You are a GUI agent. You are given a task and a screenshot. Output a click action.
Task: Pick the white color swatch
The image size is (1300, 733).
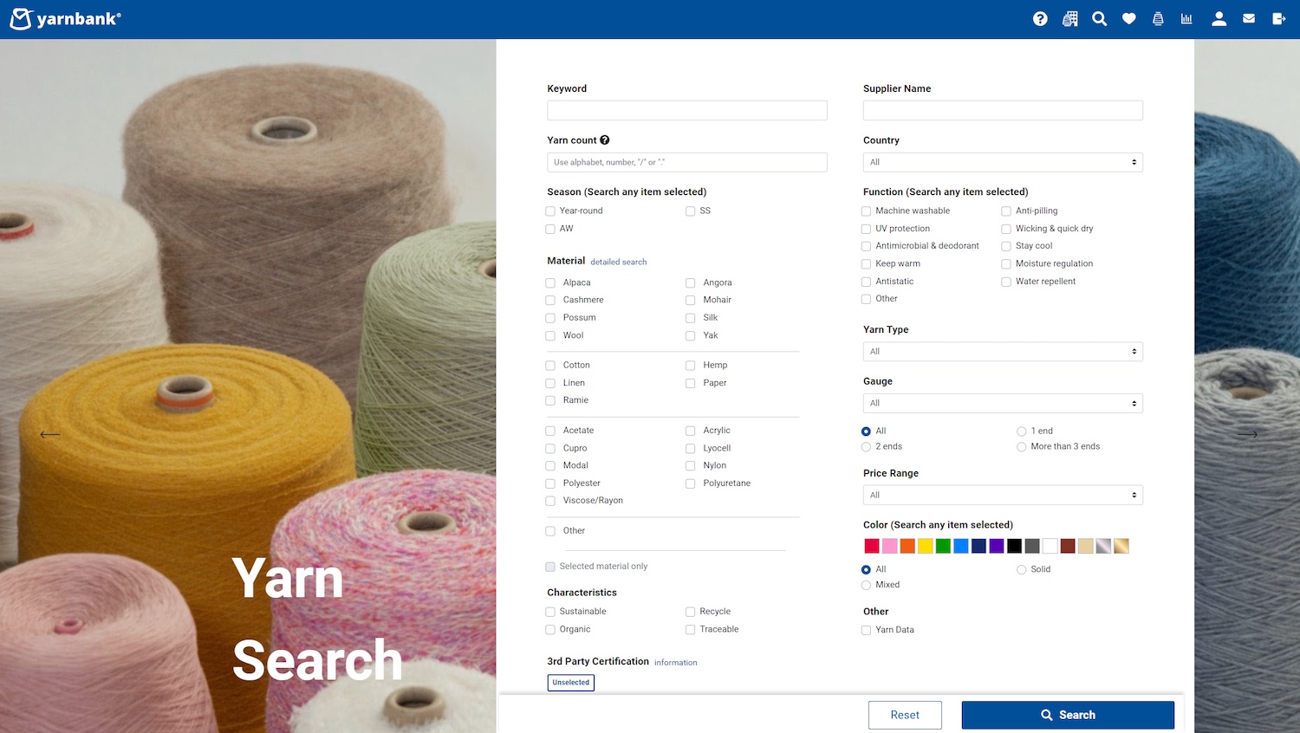point(1050,546)
